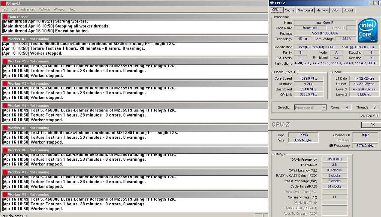Click the Cycle Time (tRAS) value 24 clocks

(x=334, y=187)
